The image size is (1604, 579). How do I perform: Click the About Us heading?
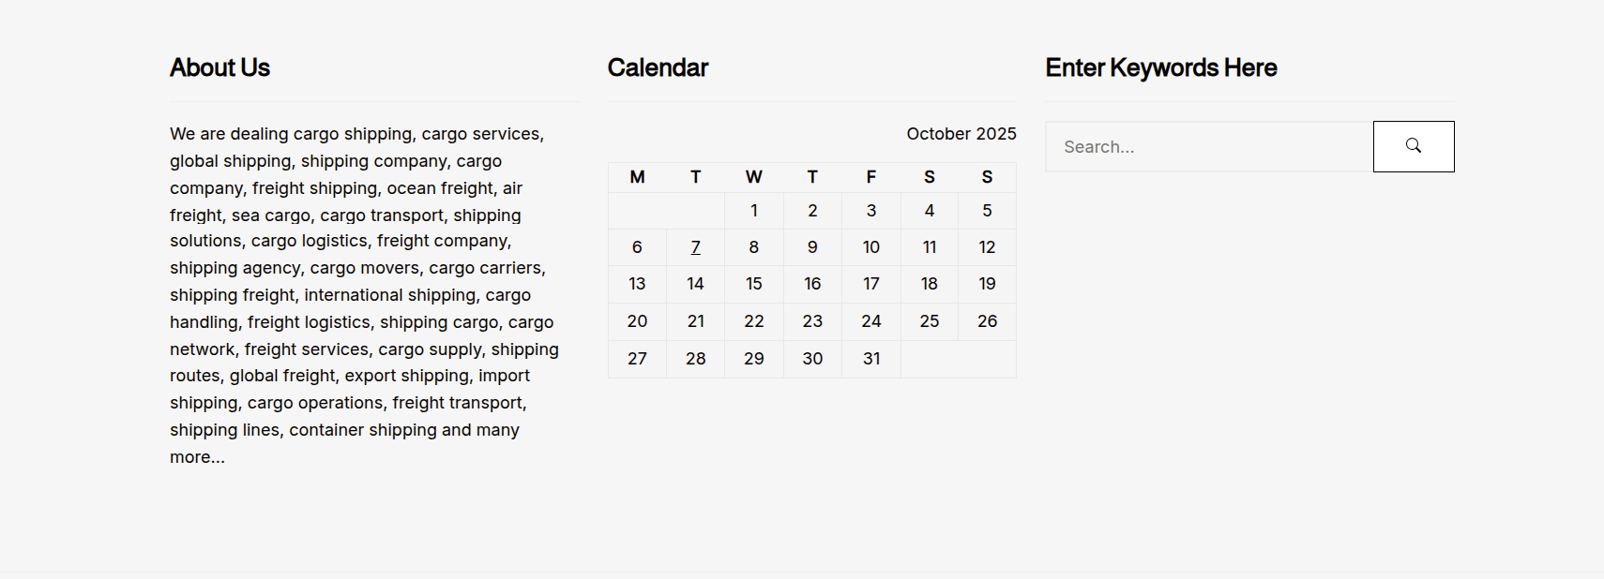(219, 67)
